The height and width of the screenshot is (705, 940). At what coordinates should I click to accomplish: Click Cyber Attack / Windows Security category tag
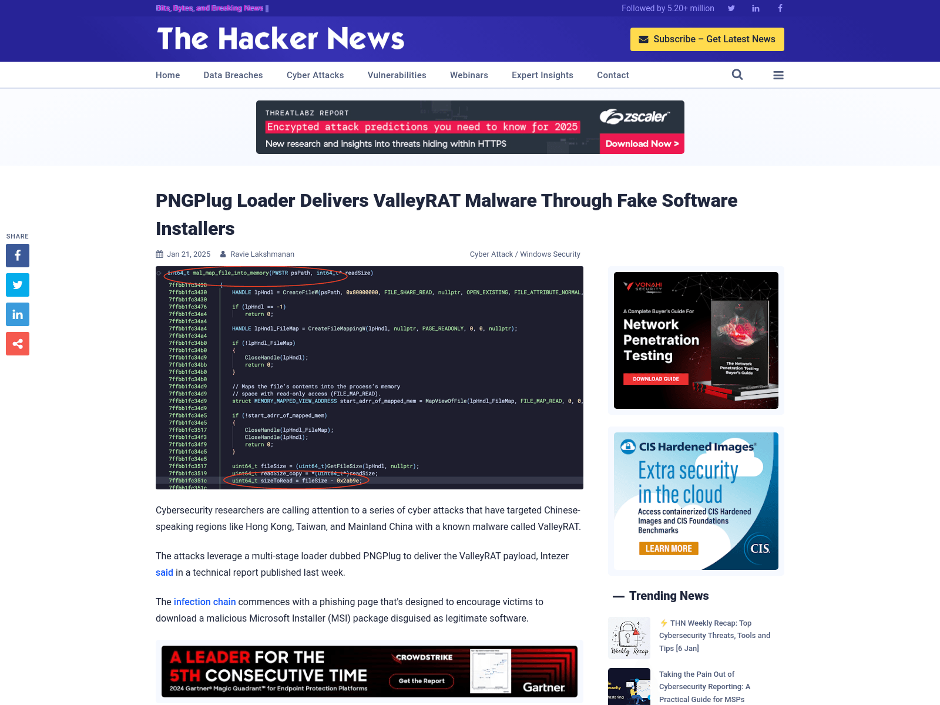click(525, 254)
